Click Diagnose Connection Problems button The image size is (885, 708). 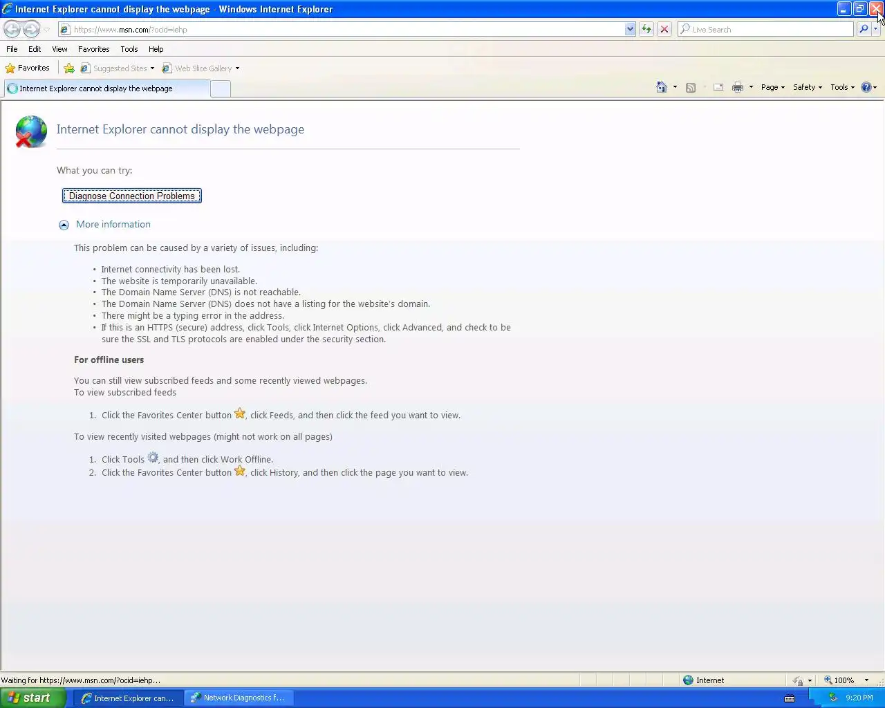132,196
